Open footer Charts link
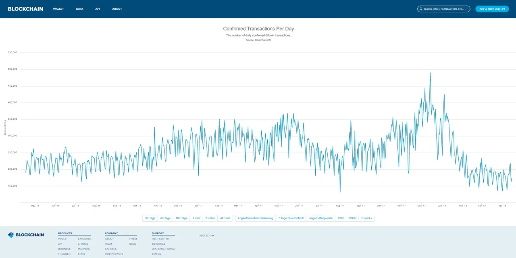 tap(83, 244)
